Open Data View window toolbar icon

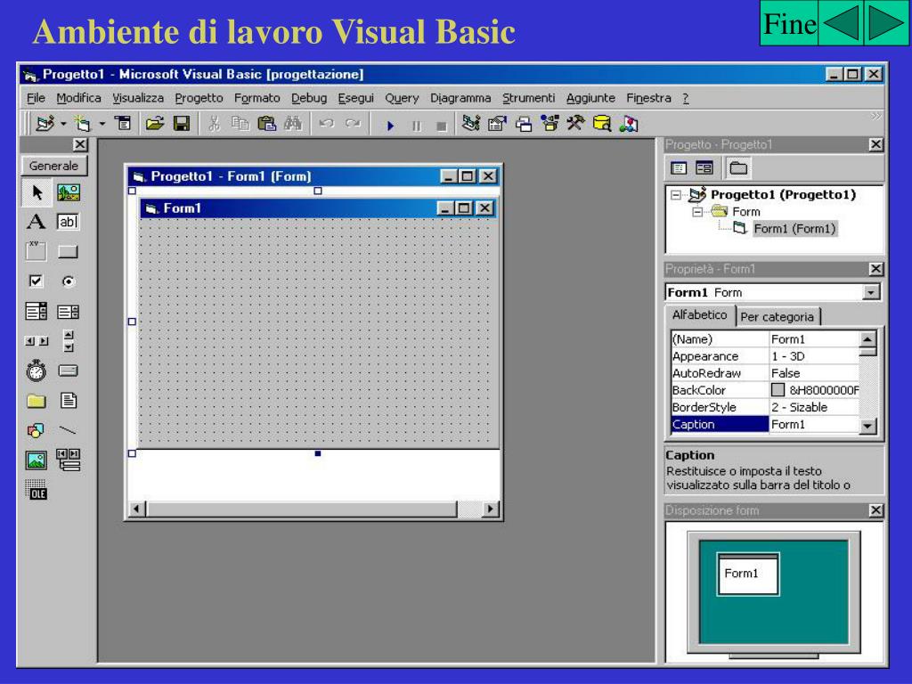tap(602, 123)
